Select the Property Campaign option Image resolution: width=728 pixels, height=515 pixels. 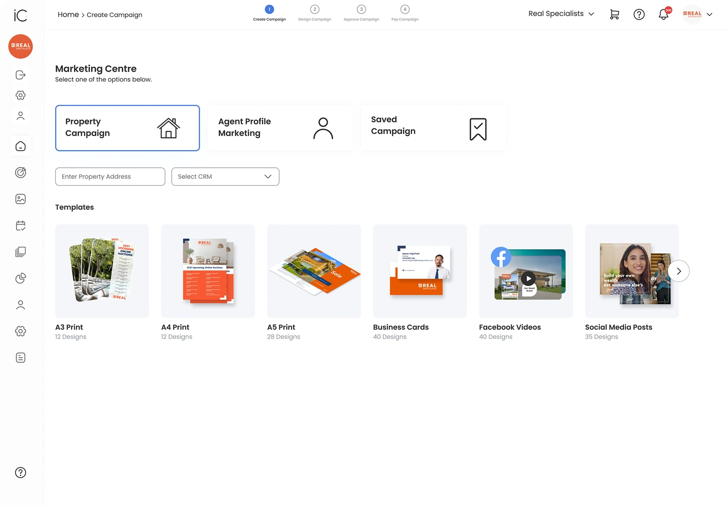127,128
